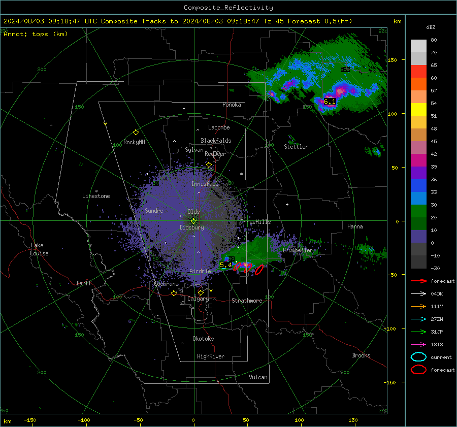Click the yellow radar-site diamond below Olds

tap(193, 221)
